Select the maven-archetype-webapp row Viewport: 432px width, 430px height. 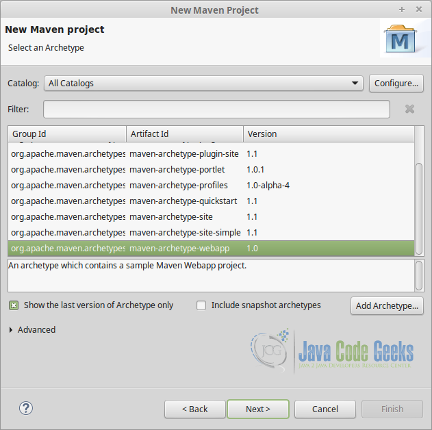[211, 248]
